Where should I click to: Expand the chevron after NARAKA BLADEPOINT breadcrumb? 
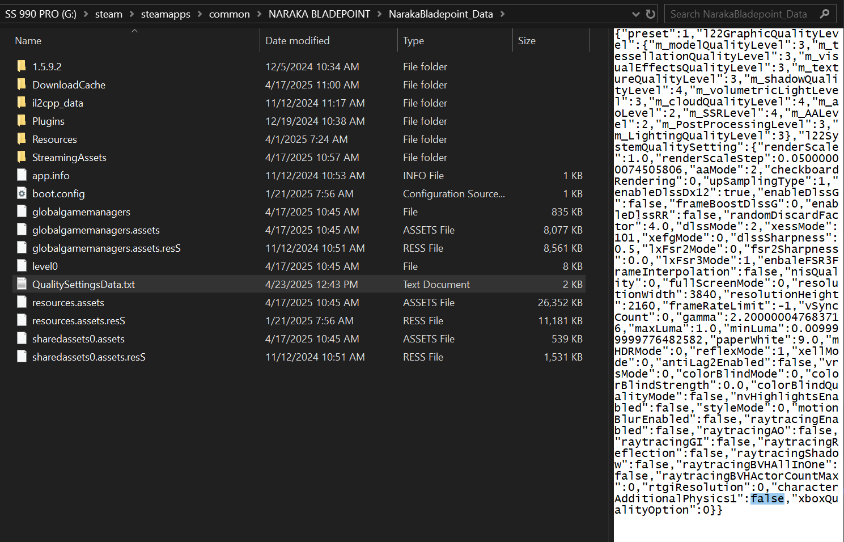(x=379, y=14)
